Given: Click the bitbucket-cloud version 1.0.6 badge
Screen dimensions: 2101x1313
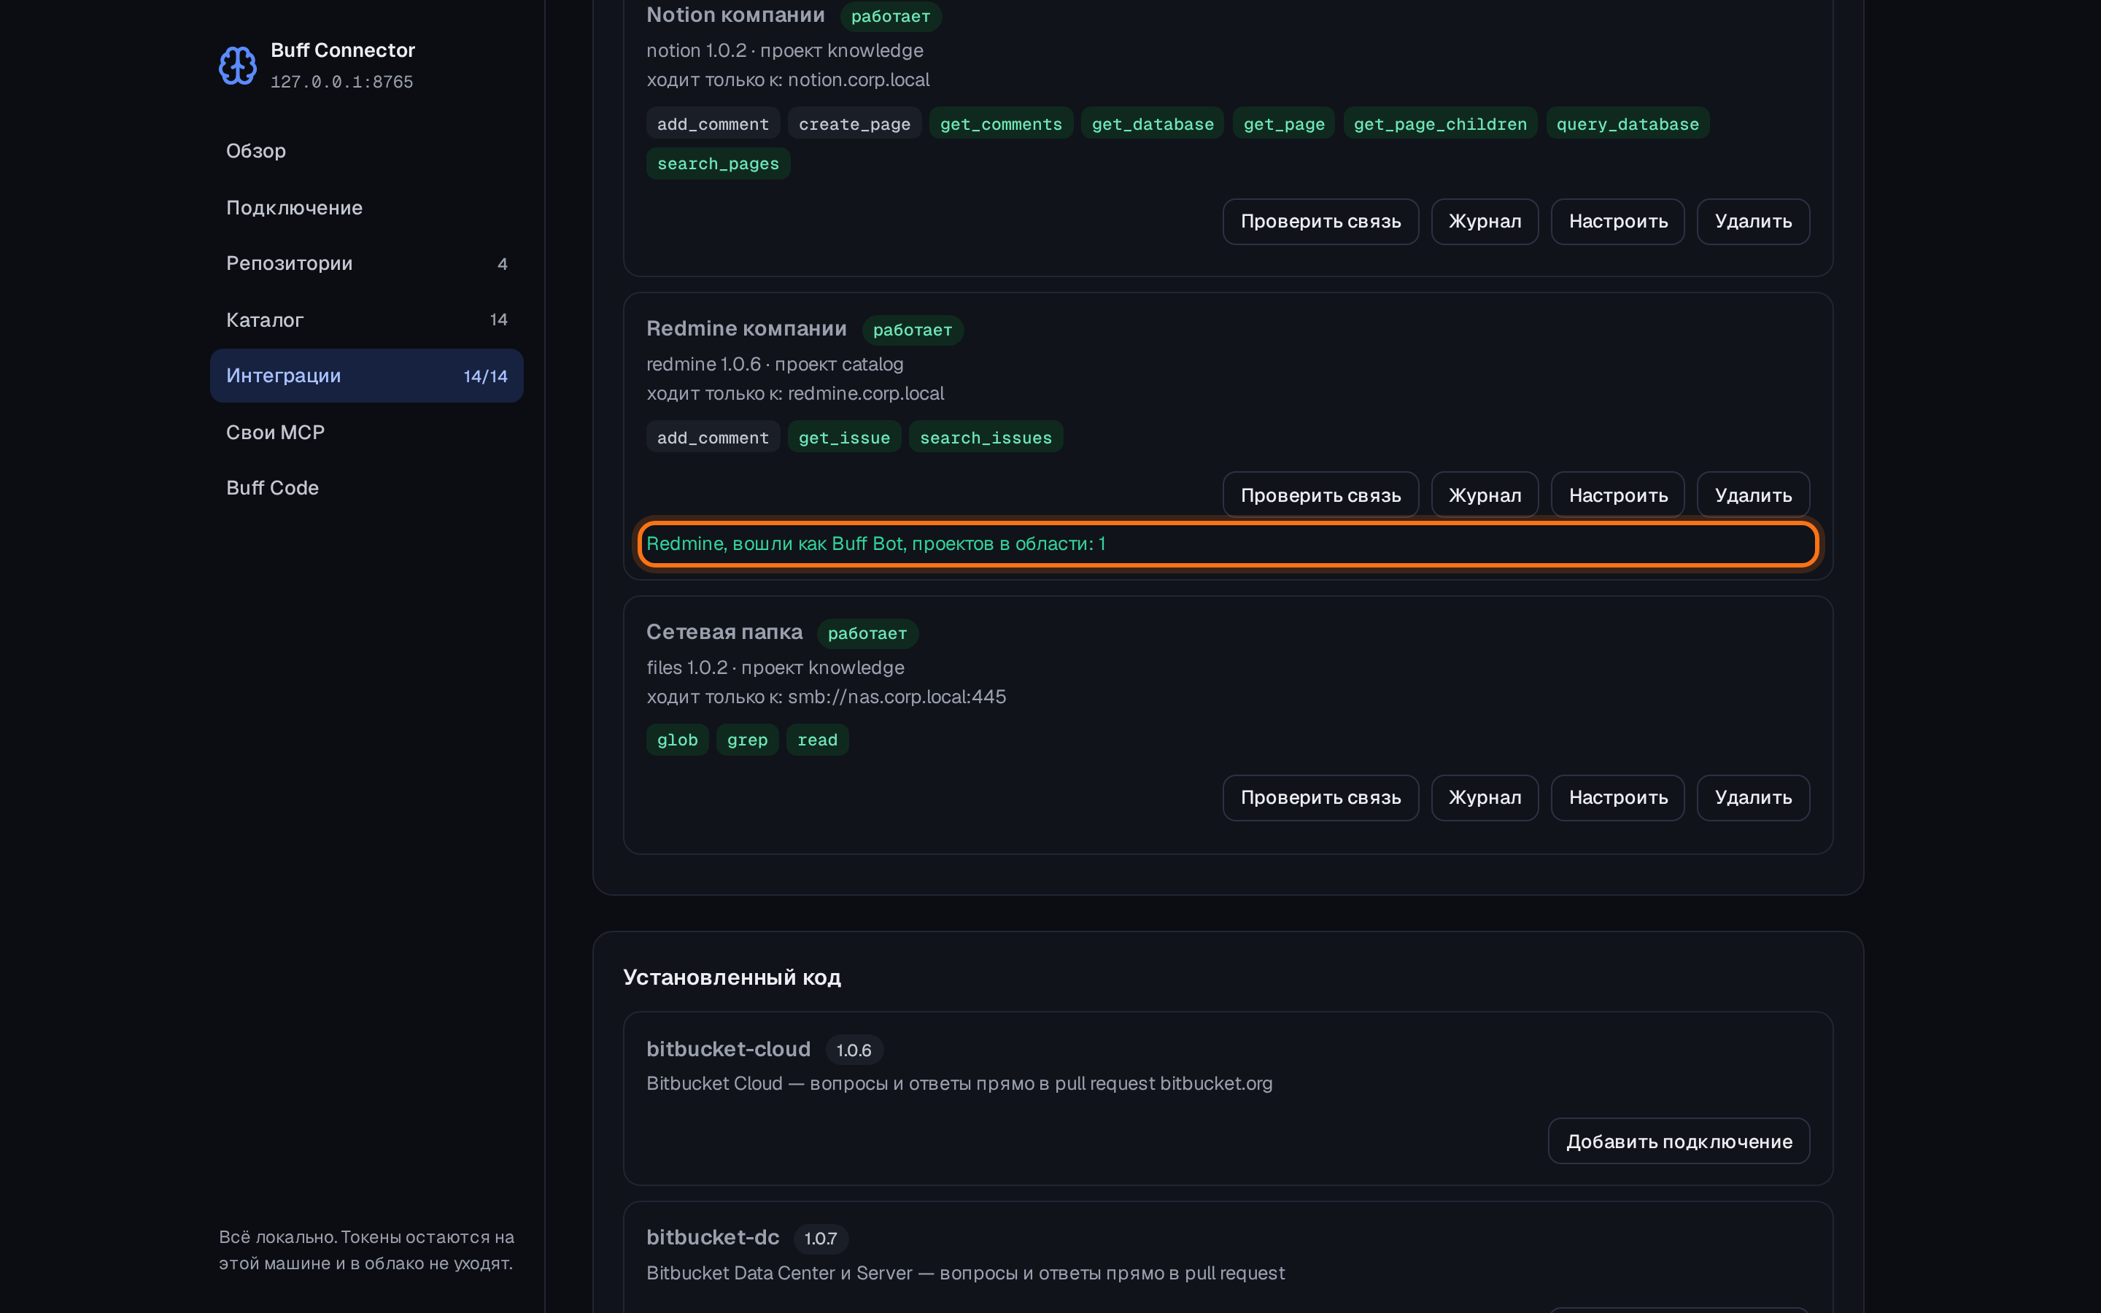Looking at the screenshot, I should (854, 1050).
